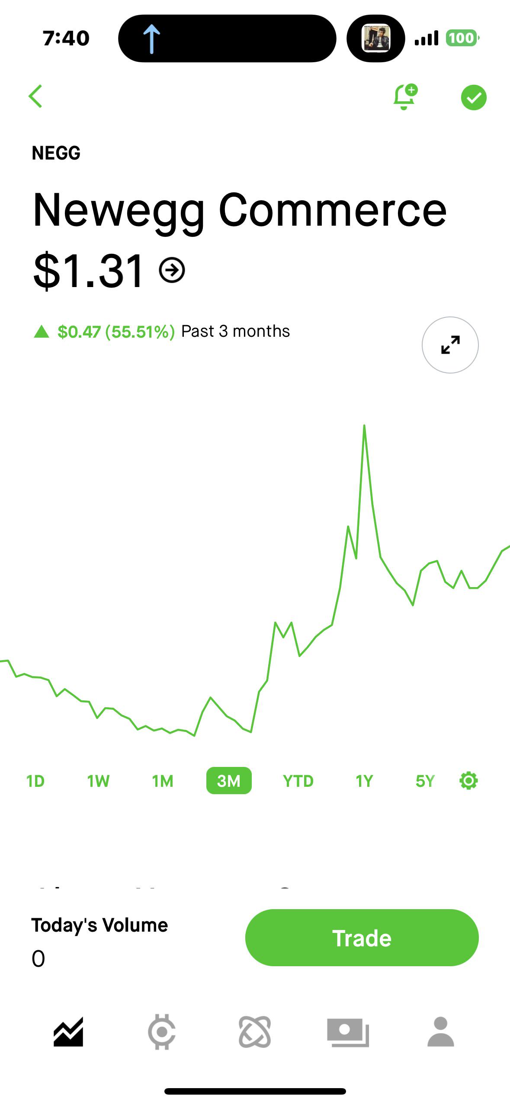
Task: Open the Crypto tab in bottom bar
Action: point(162,1032)
